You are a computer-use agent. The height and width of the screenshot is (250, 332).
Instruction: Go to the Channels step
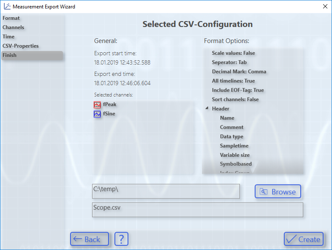(x=14, y=27)
